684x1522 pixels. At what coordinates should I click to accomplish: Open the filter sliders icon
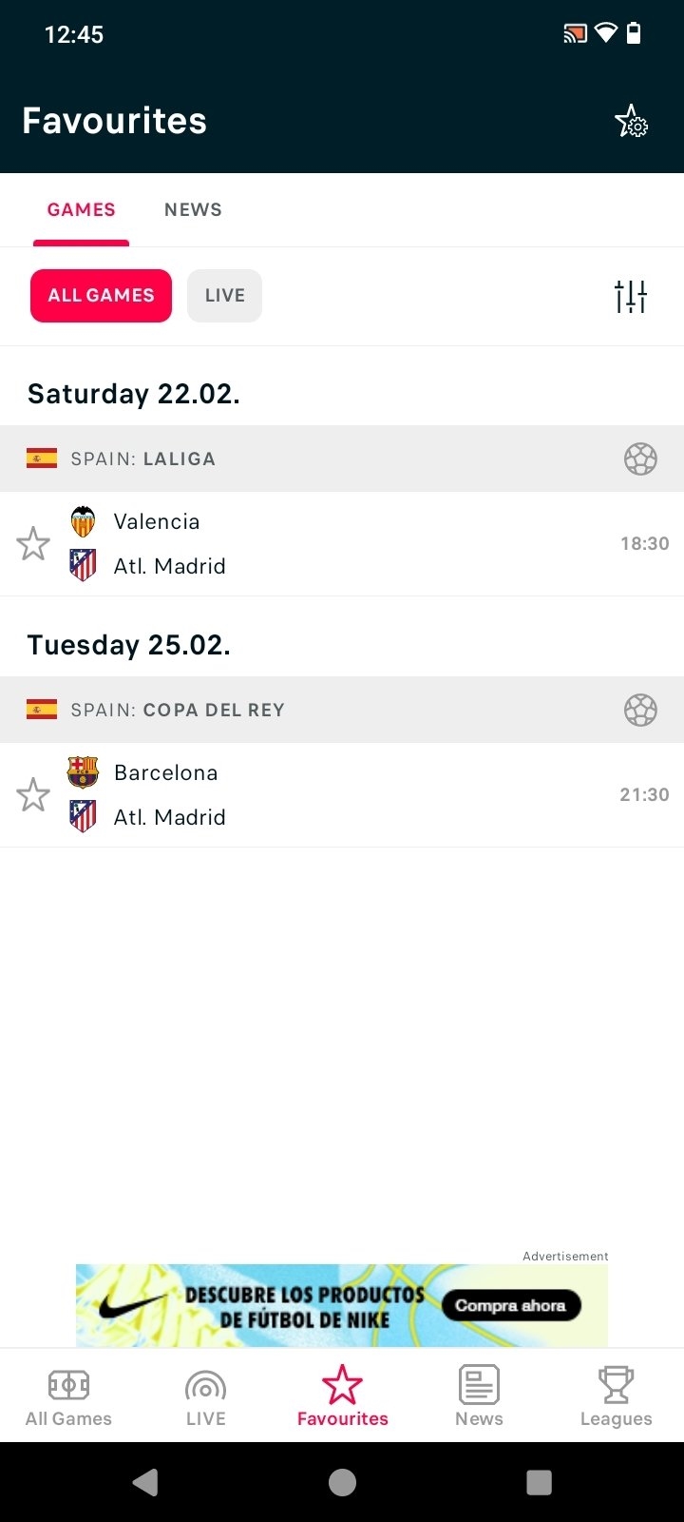point(631,297)
